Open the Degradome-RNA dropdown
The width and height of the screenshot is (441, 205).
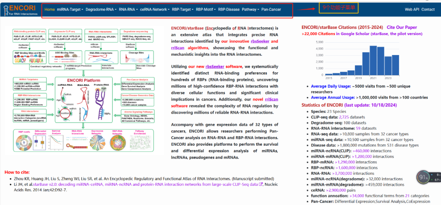point(101,9)
